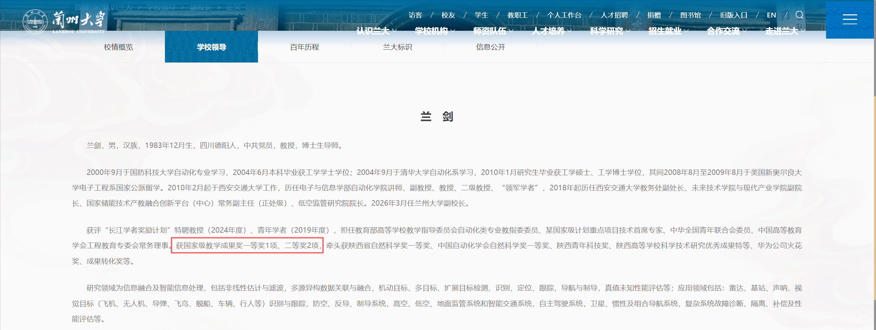Open 个人工作台 link

(x=564, y=15)
